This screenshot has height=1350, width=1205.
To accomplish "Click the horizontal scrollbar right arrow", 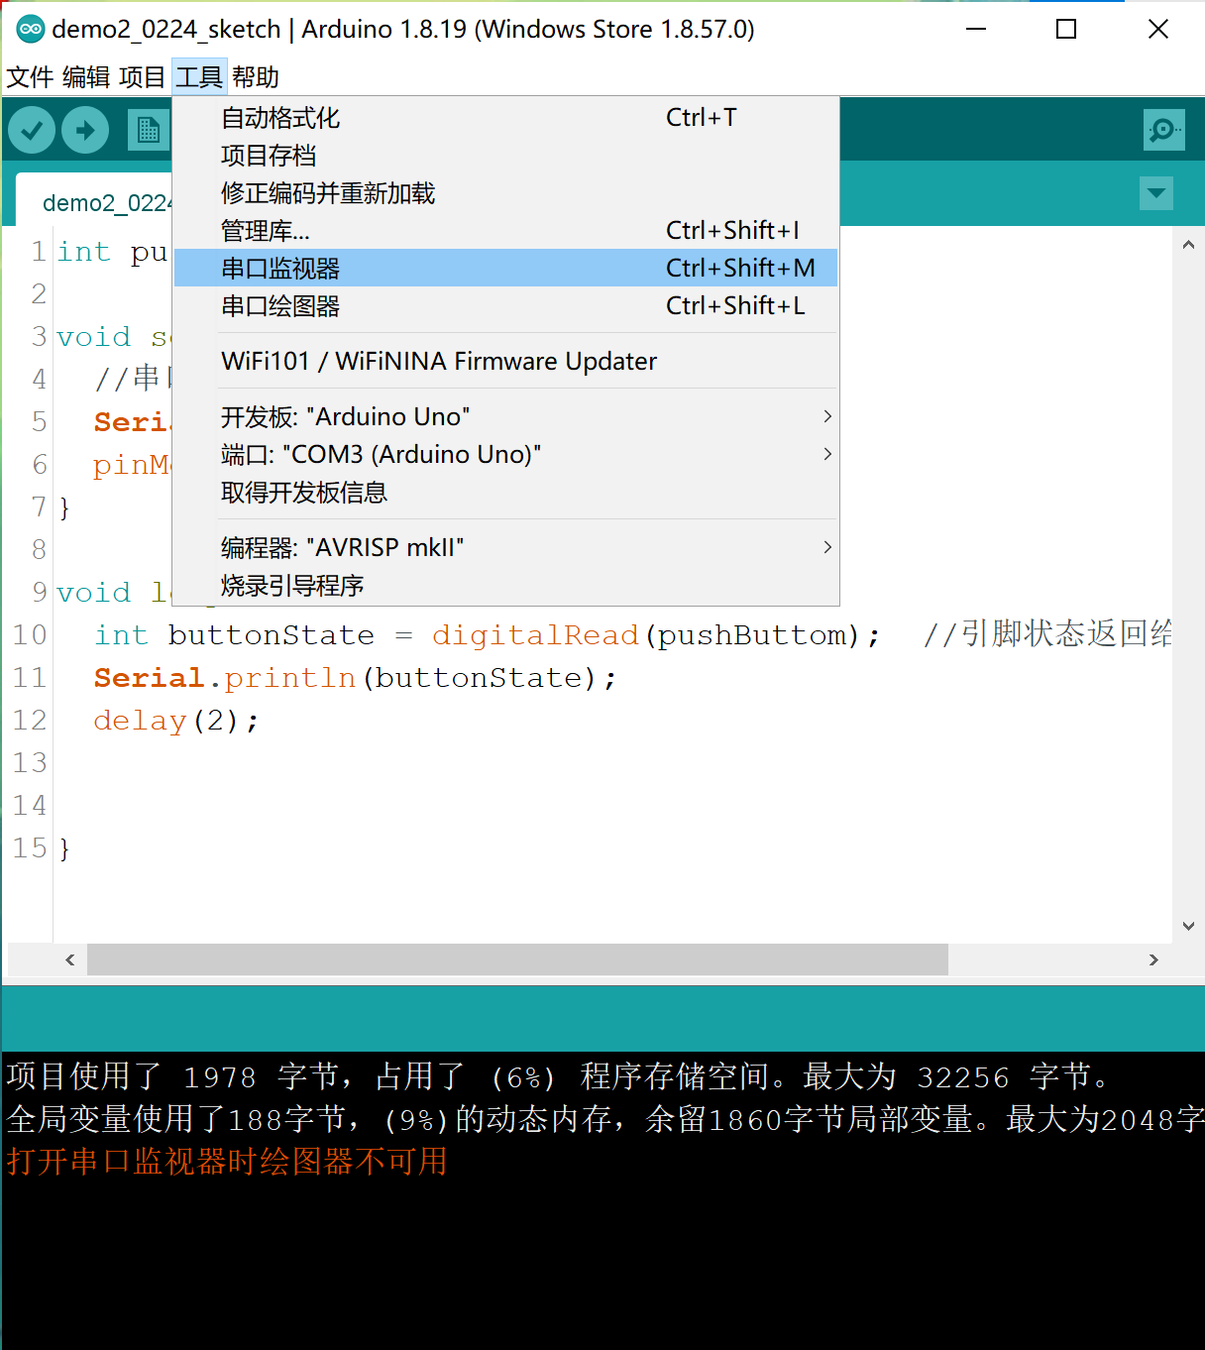I will coord(1153,959).
